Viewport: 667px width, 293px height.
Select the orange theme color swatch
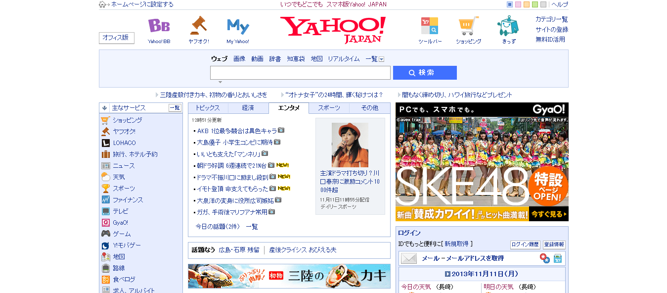(527, 4)
